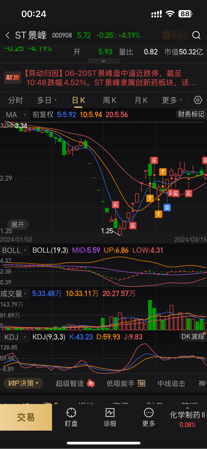Open the VIP决策 dropdown

pos(23,383)
